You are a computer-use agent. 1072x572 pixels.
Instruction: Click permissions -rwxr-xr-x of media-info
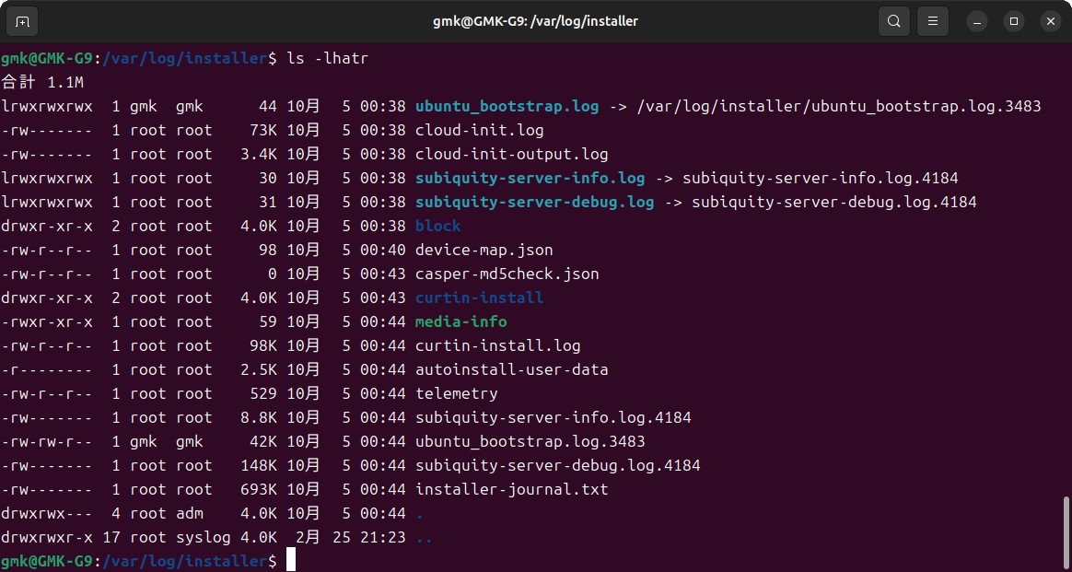click(47, 321)
